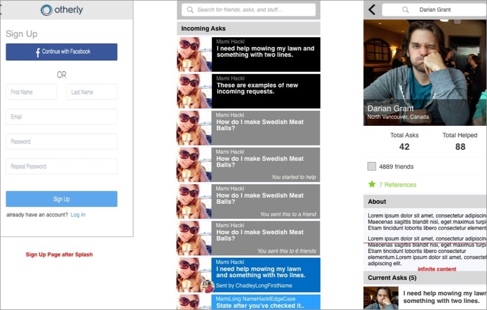Open the ask marked 'You started to help'
Viewport: 487px width, 310px height.
pos(265,165)
